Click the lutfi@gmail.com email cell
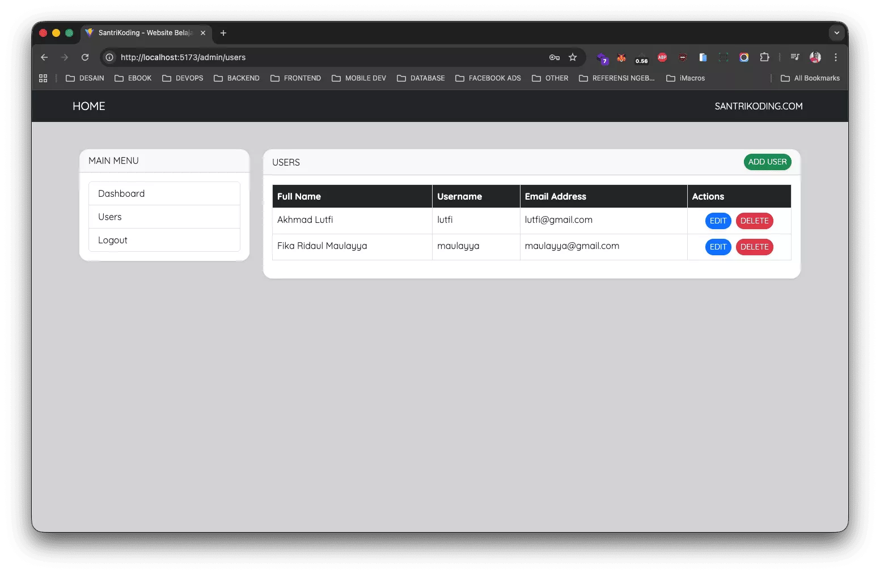The height and width of the screenshot is (574, 880). pos(604,221)
